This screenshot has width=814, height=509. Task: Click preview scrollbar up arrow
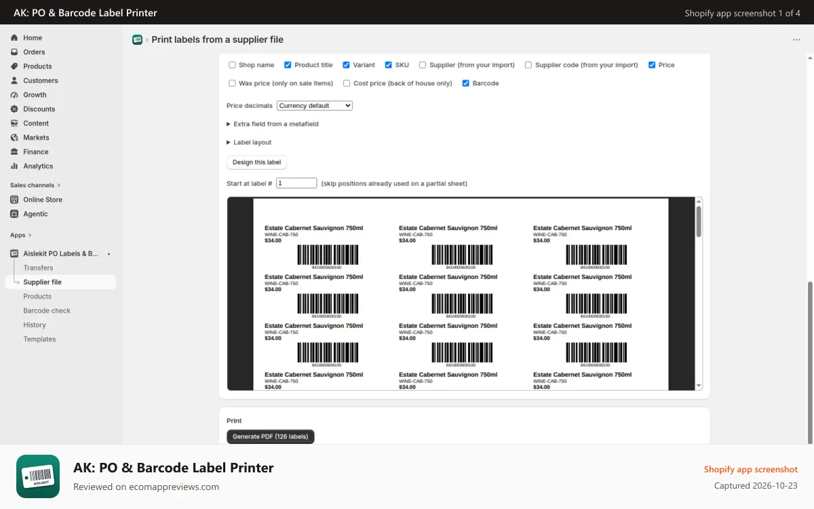(x=699, y=201)
